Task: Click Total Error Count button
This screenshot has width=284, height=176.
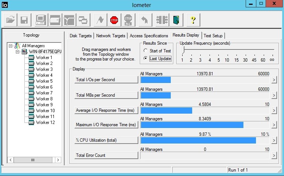Action: point(106,155)
